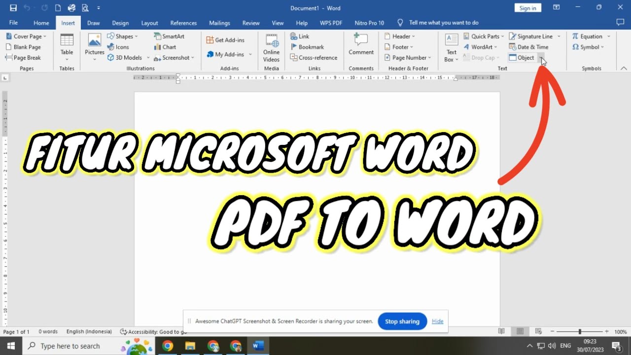Open the Shapes gallery
631x355 pixels.
point(122,36)
